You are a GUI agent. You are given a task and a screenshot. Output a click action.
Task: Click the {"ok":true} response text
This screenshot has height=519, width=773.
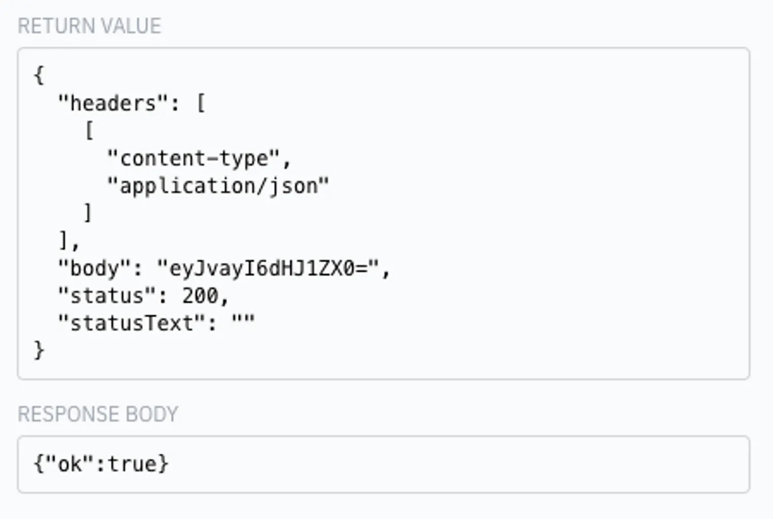coord(101,464)
